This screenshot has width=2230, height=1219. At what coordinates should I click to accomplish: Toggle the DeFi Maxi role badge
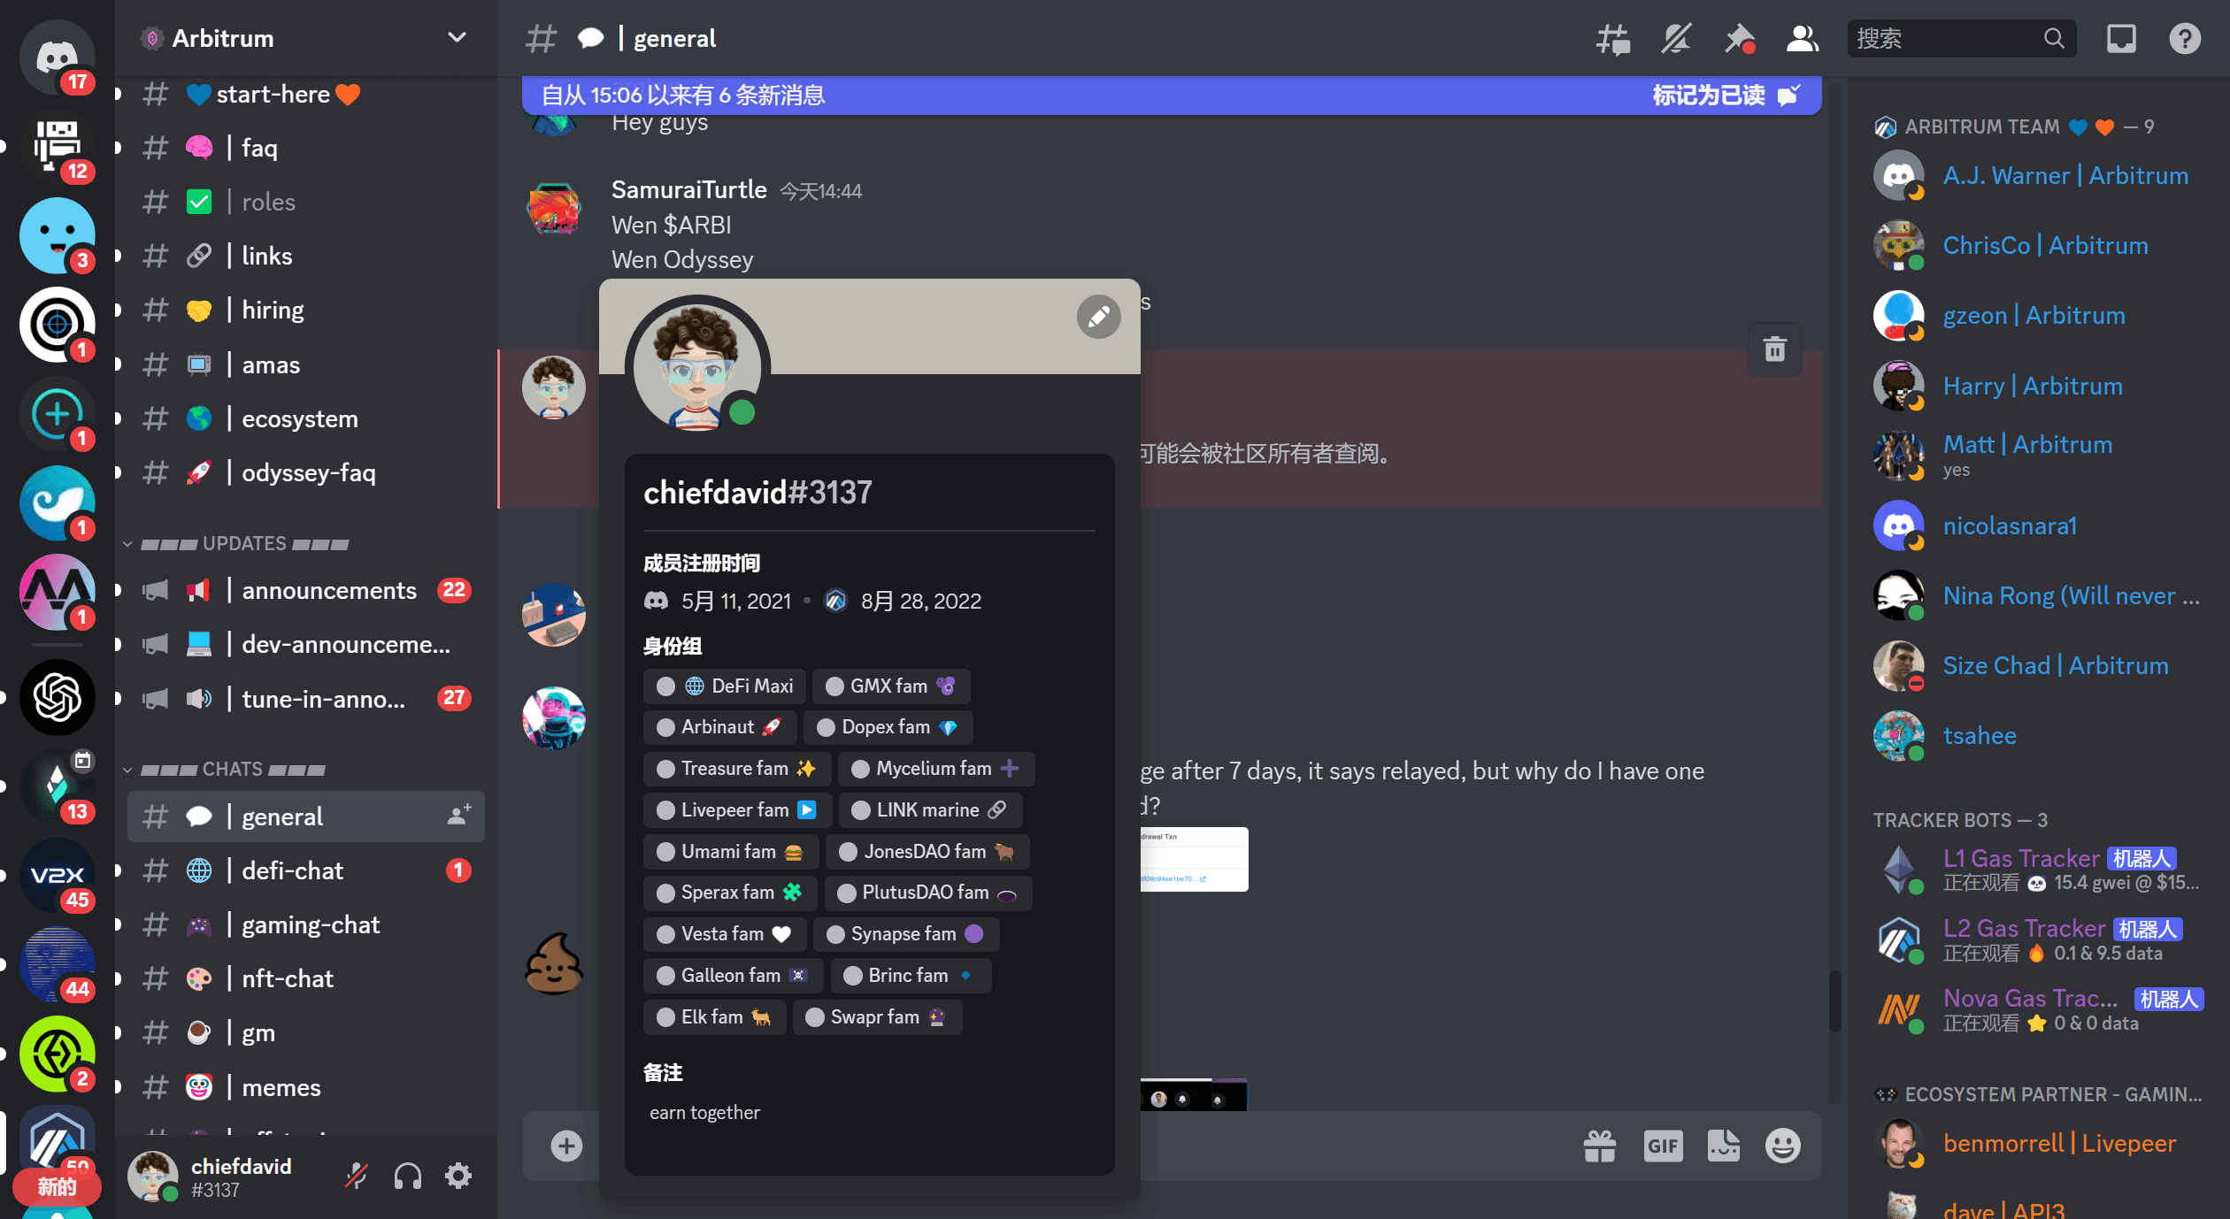coord(727,686)
